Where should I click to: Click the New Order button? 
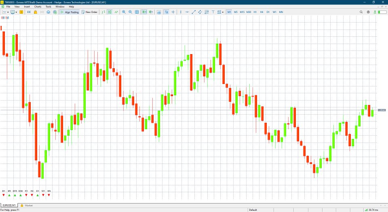pos(90,12)
